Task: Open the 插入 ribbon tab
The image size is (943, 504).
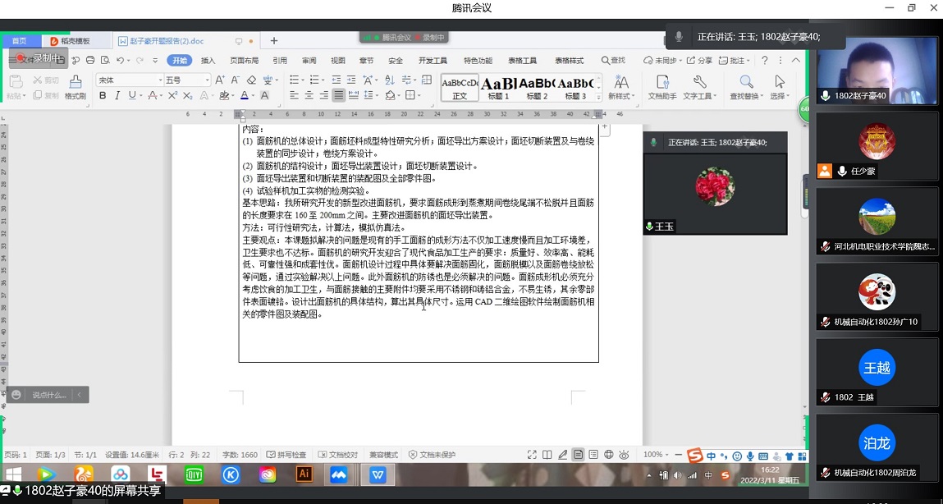Action: 208,60
